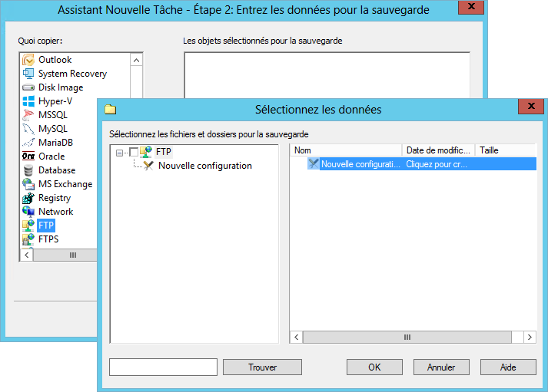Screen dimensions: 548x392
Task: Click the 'Cliquez pour cr...' cell
Action: [436, 164]
